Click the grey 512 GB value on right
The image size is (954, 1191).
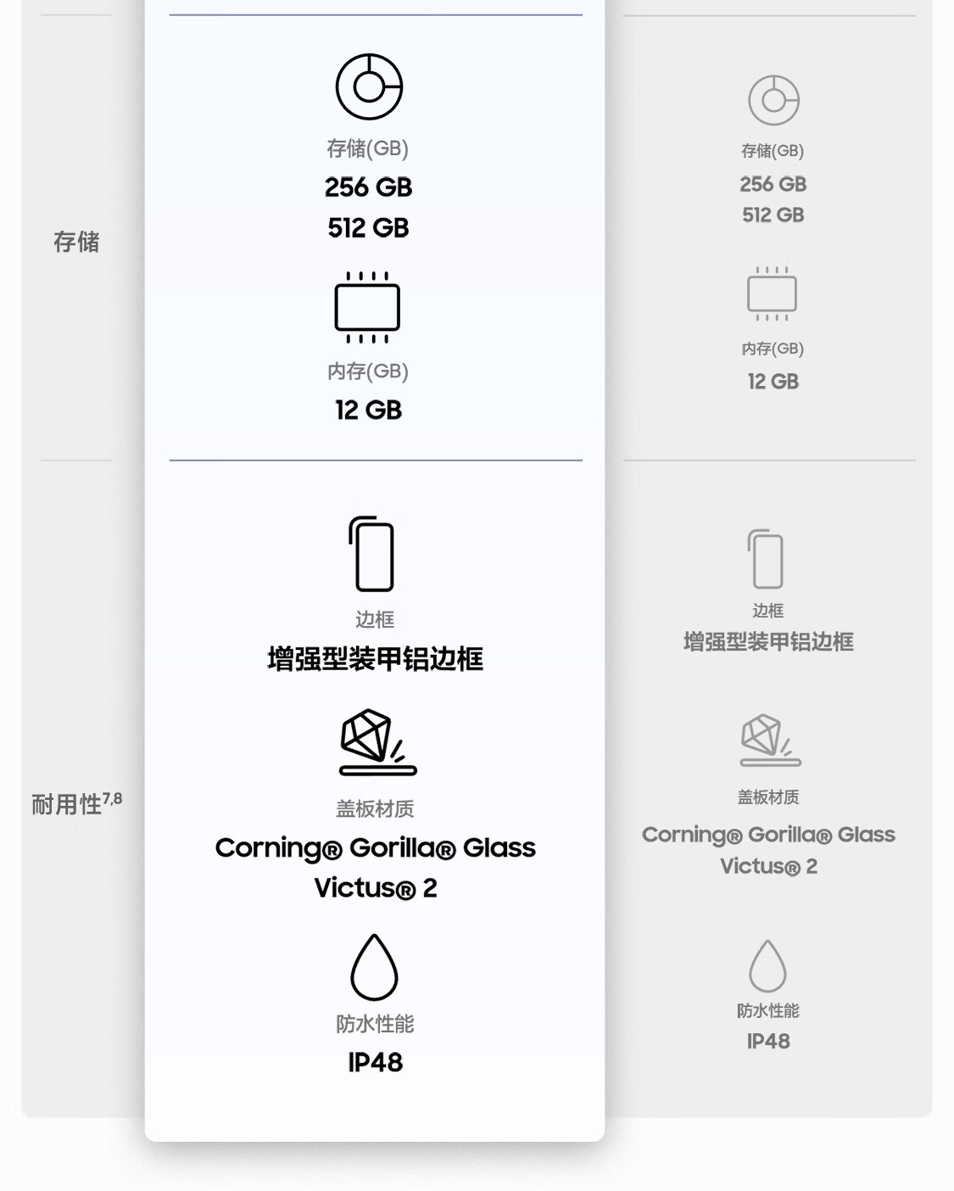click(773, 215)
